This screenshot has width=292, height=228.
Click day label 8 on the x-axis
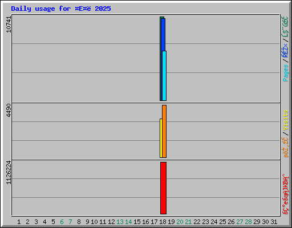point(79,222)
